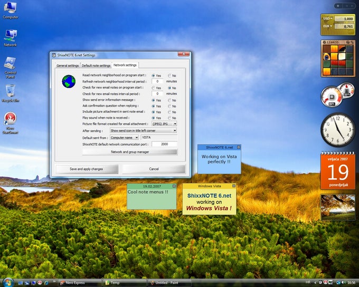359x287 pixels.
Task: Select Yes for read network neighborhood on start
Action: click(x=154, y=75)
